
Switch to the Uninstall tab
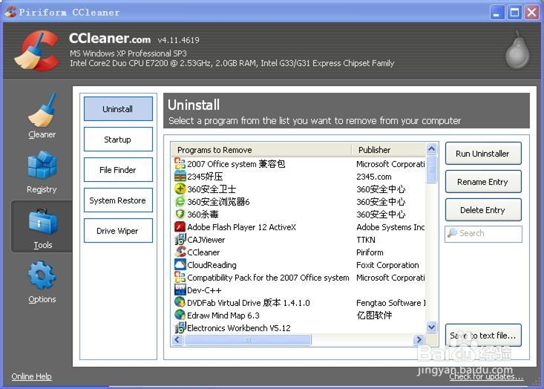(x=118, y=109)
